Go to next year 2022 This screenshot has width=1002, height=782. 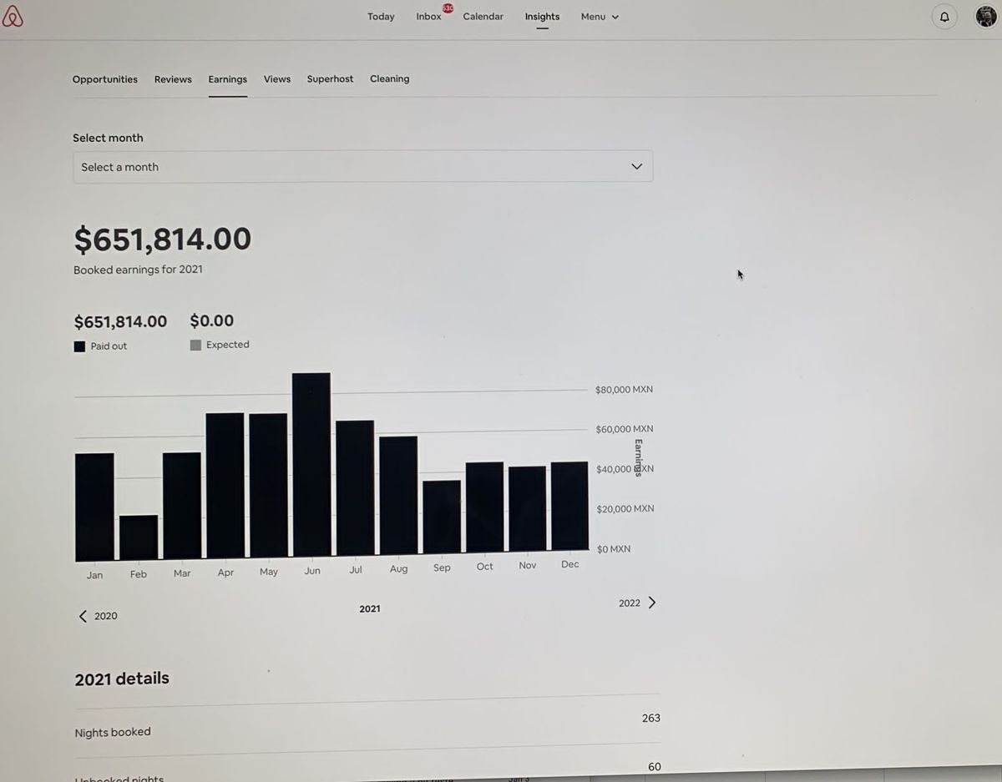tap(637, 603)
